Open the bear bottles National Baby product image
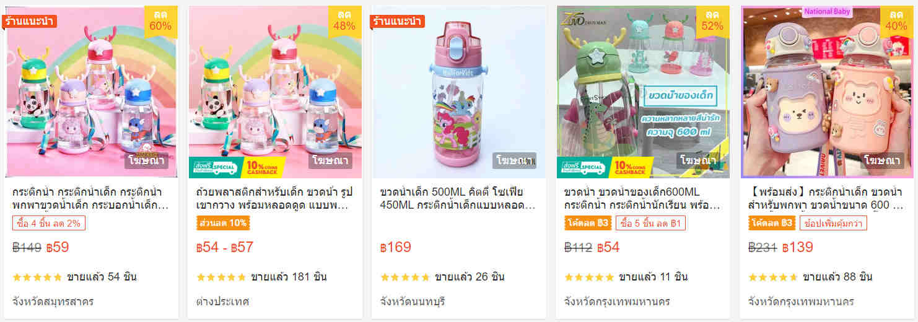The width and height of the screenshot is (918, 322). tap(828, 92)
